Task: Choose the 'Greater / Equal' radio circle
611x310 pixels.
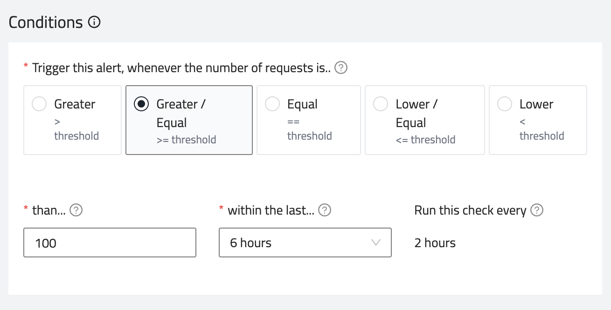Action: tap(141, 104)
